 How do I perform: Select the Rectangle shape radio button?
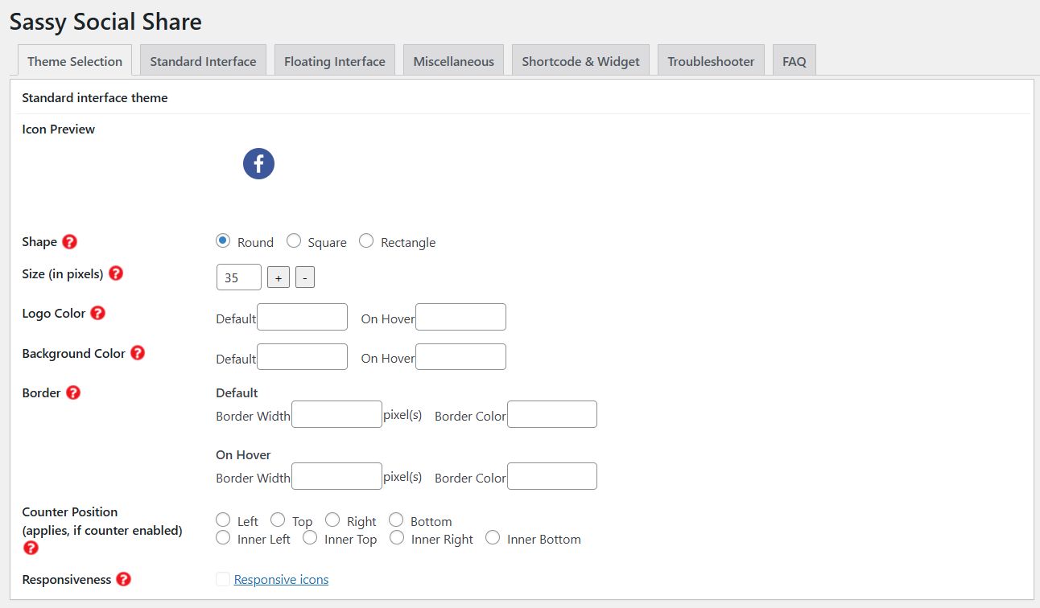click(x=366, y=241)
